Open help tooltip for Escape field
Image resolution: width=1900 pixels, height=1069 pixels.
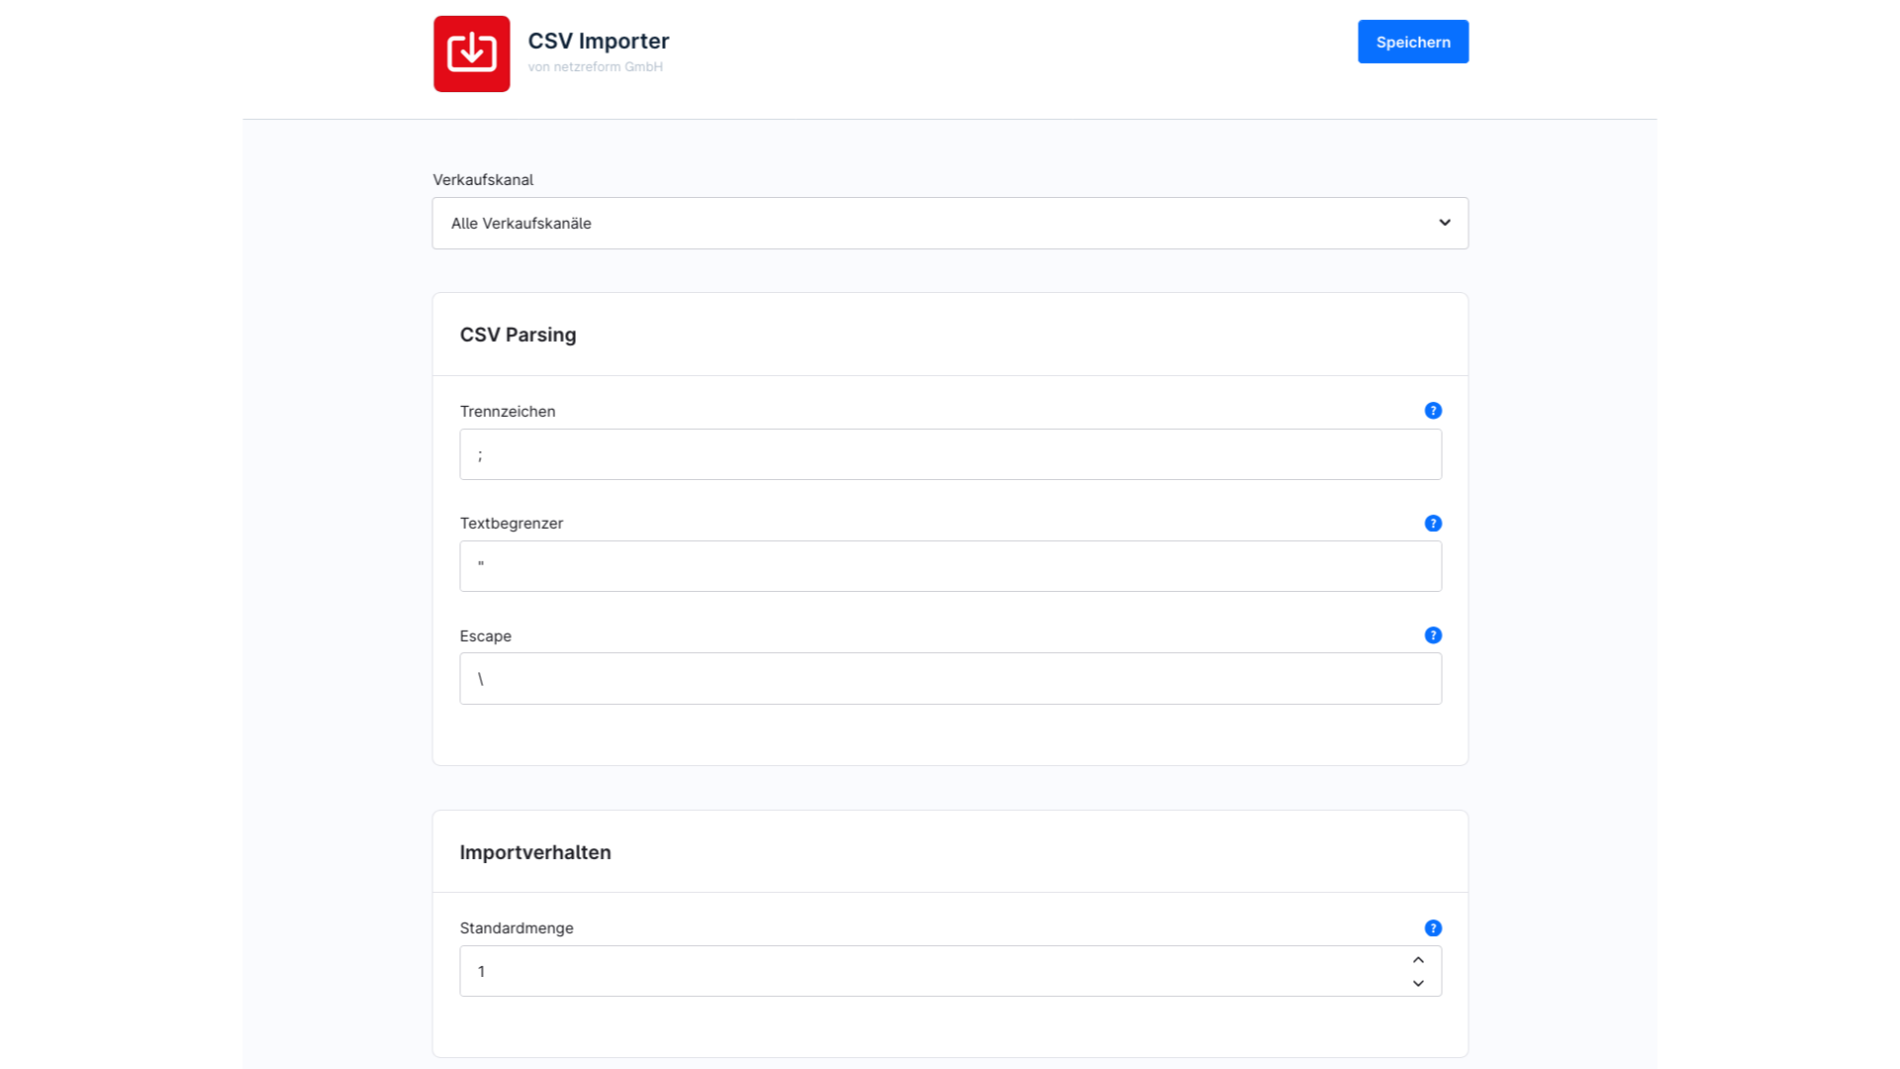(x=1432, y=635)
